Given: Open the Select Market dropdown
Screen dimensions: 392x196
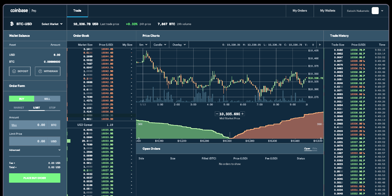Looking at the screenshot, I should pos(52,24).
